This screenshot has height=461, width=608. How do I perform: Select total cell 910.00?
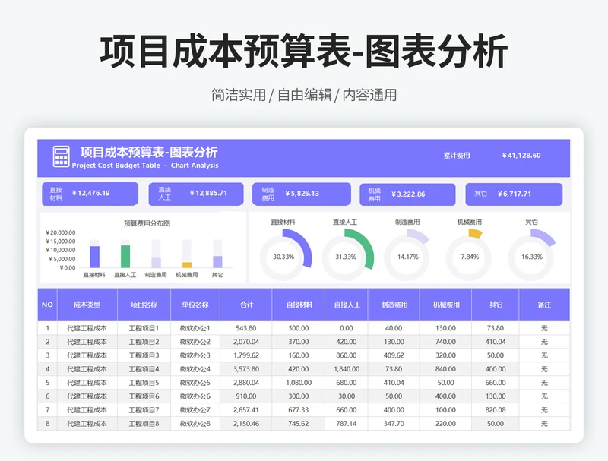246,396
